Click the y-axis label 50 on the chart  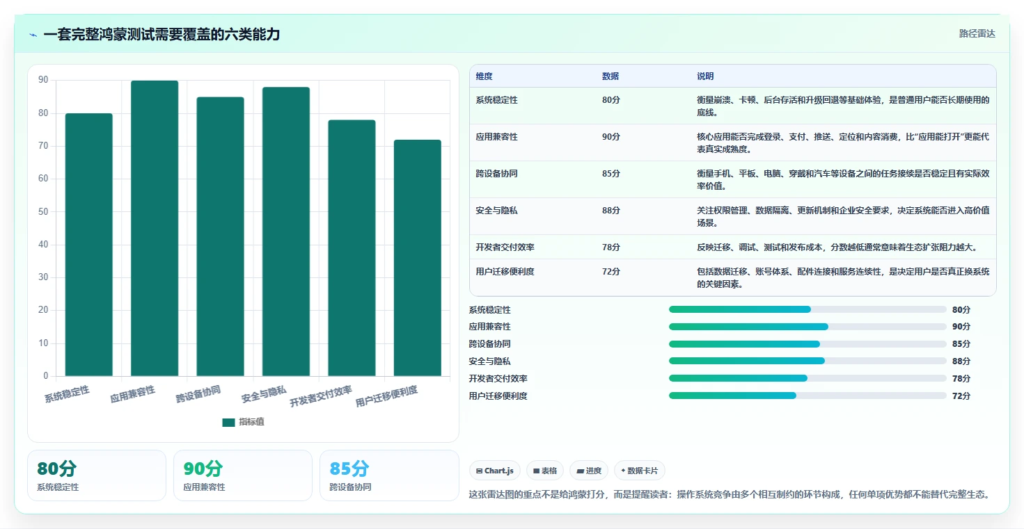tap(43, 212)
